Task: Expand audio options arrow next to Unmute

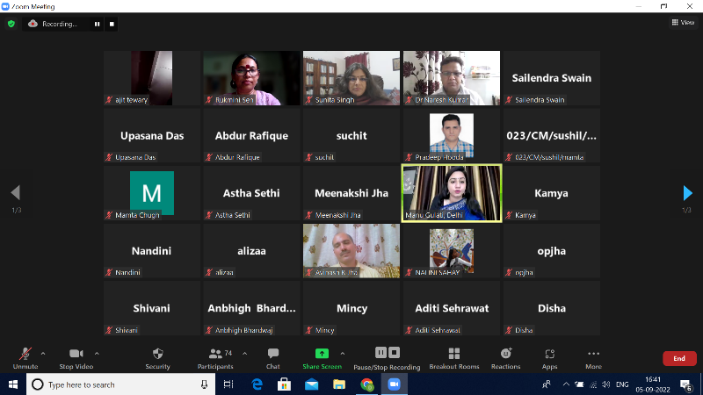Action: click(43, 353)
